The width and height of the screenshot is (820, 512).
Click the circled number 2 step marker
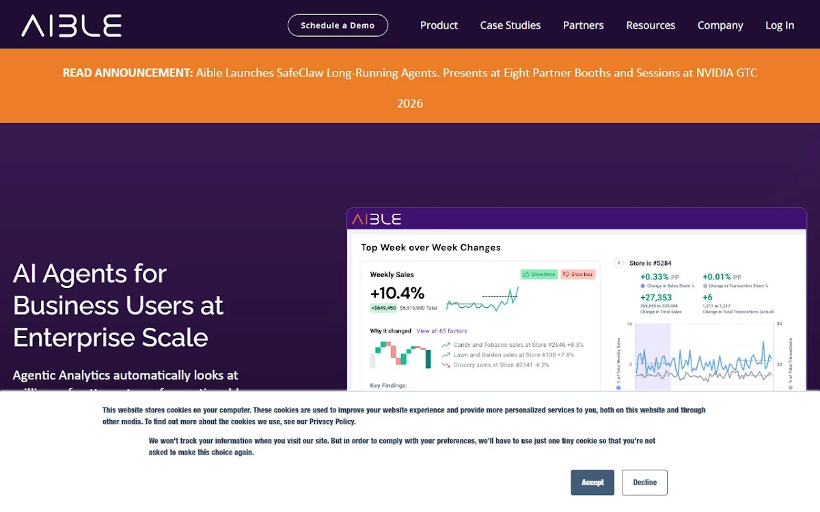pos(619,262)
